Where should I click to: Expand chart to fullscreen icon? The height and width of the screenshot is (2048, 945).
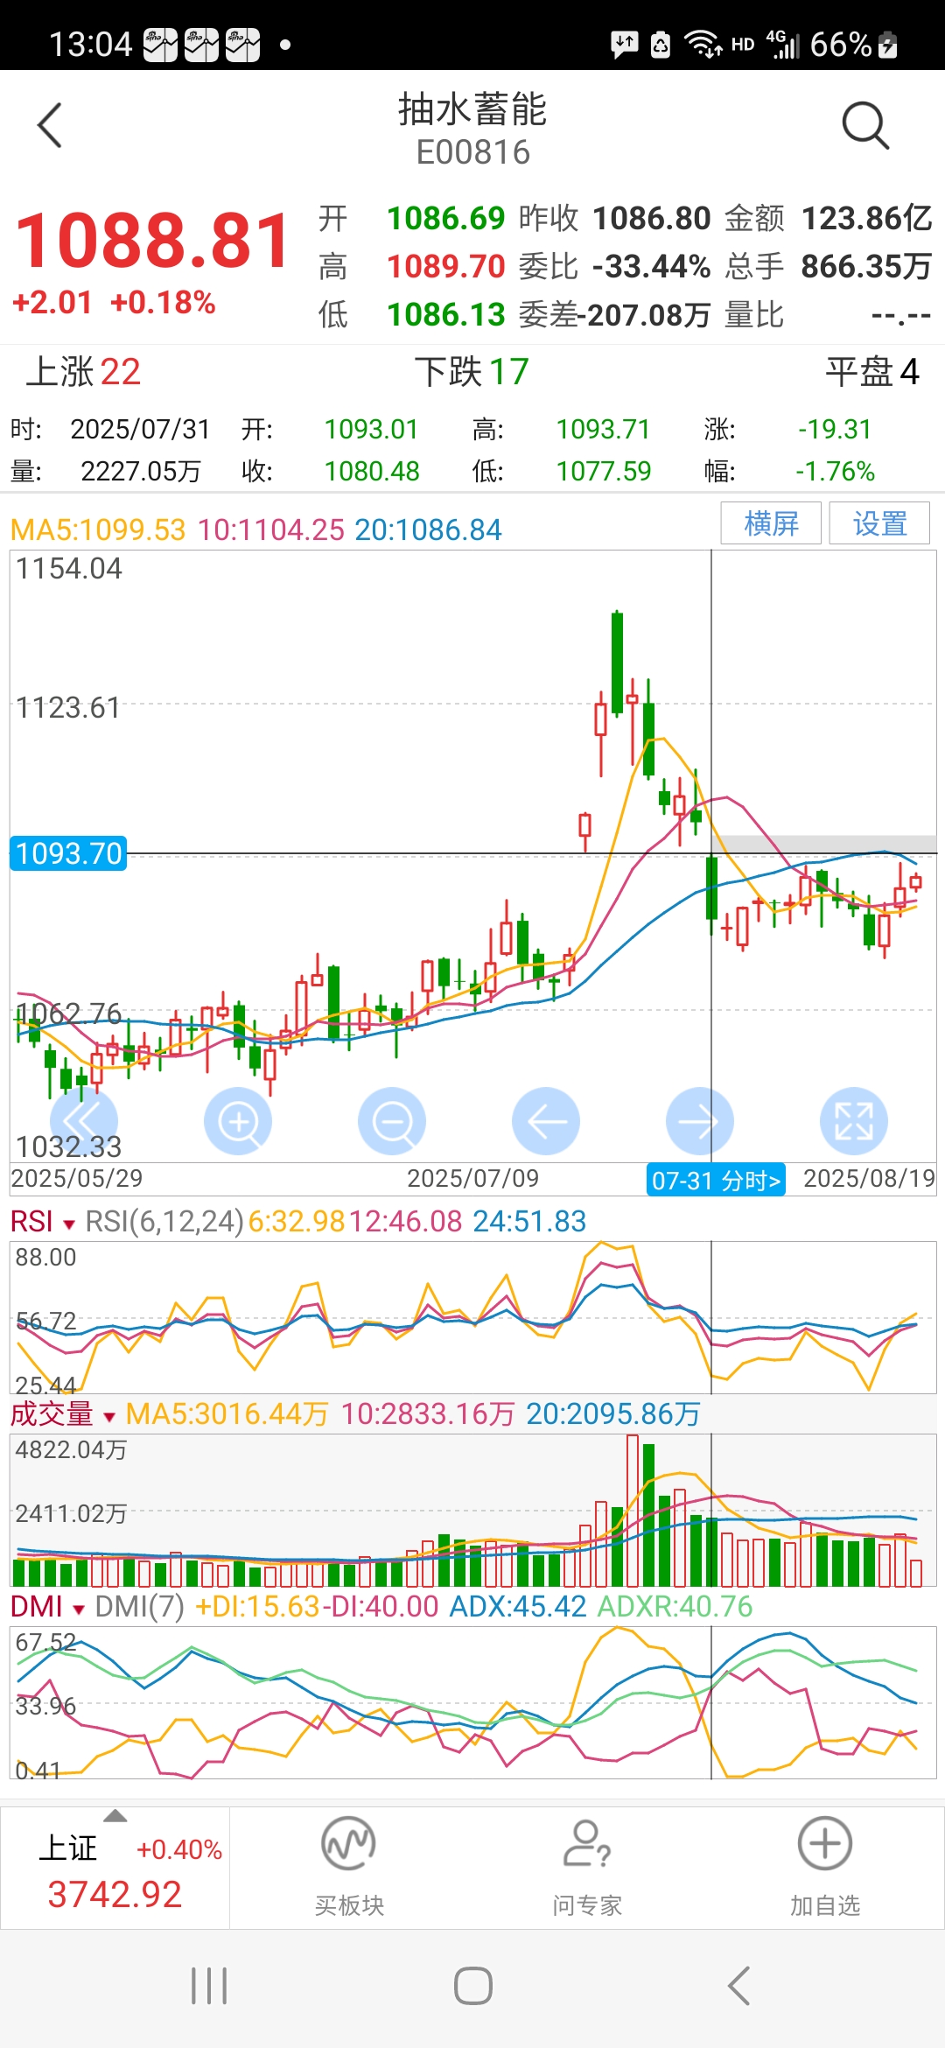pyautogui.click(x=854, y=1121)
